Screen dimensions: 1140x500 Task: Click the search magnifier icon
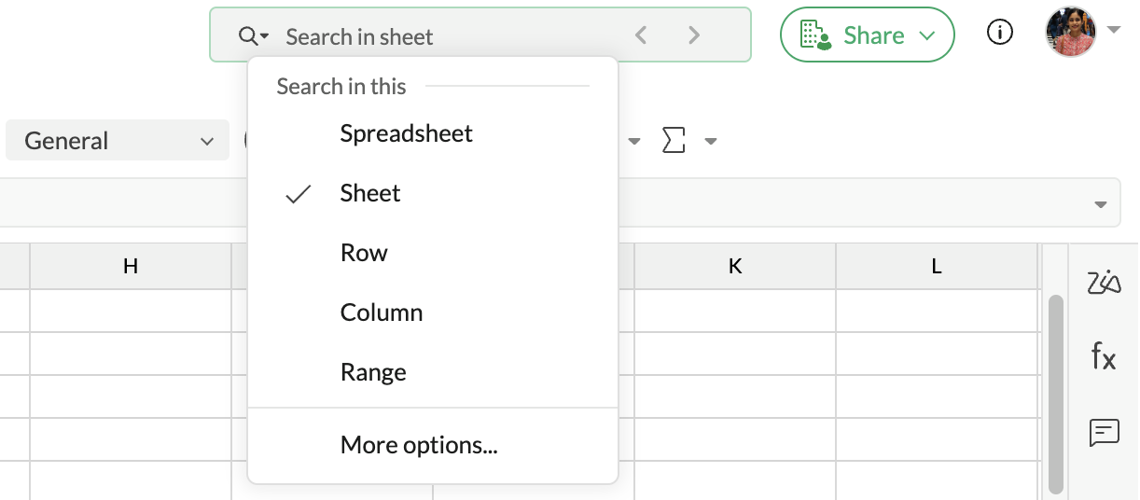pyautogui.click(x=248, y=36)
